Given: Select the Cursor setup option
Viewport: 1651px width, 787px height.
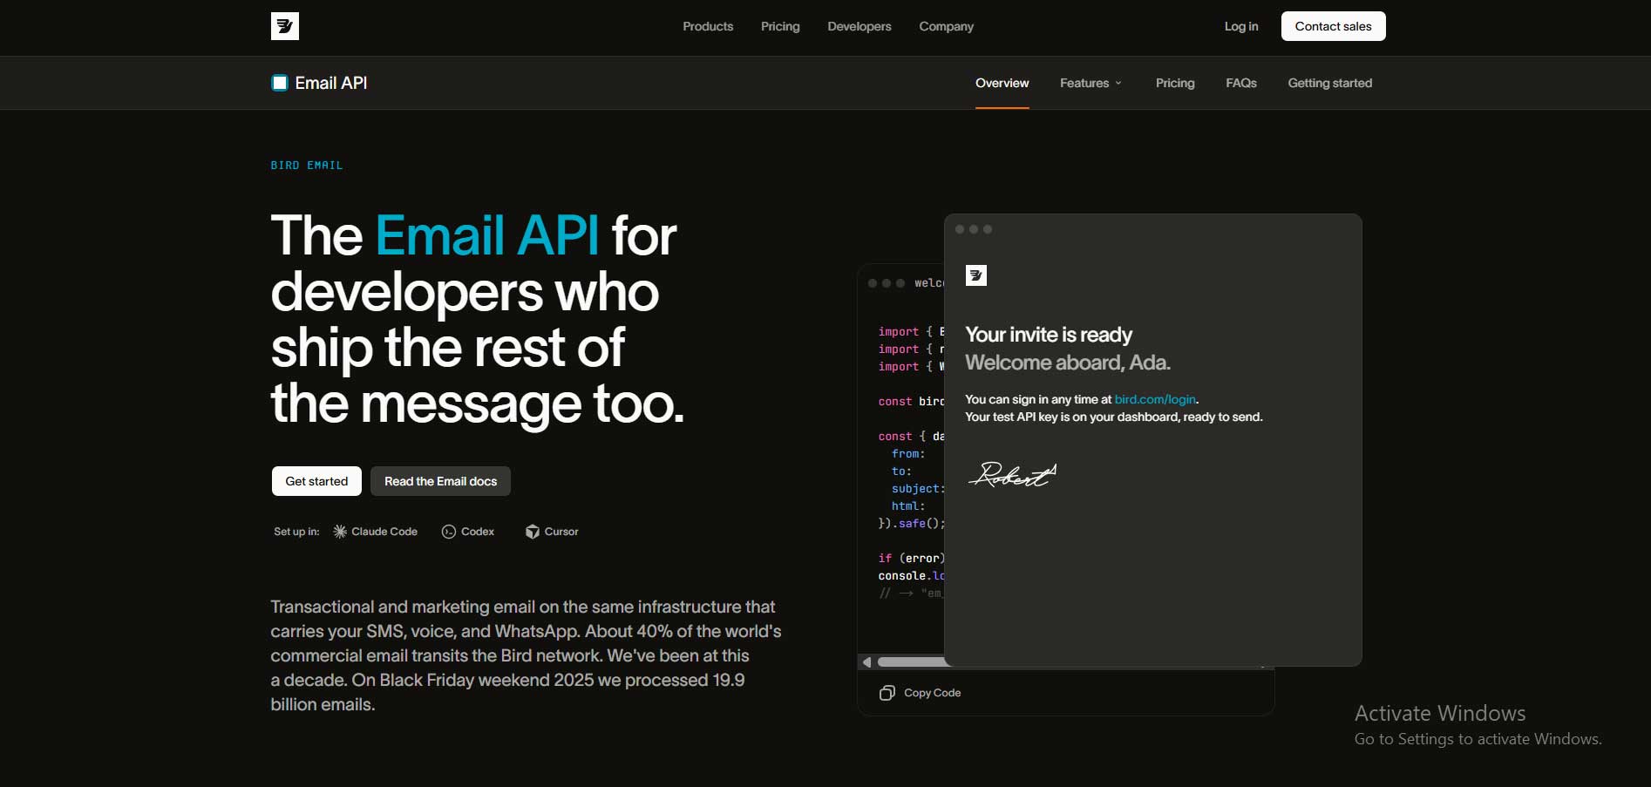Looking at the screenshot, I should coord(552,532).
